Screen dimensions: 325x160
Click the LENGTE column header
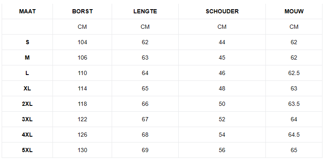coord(145,11)
